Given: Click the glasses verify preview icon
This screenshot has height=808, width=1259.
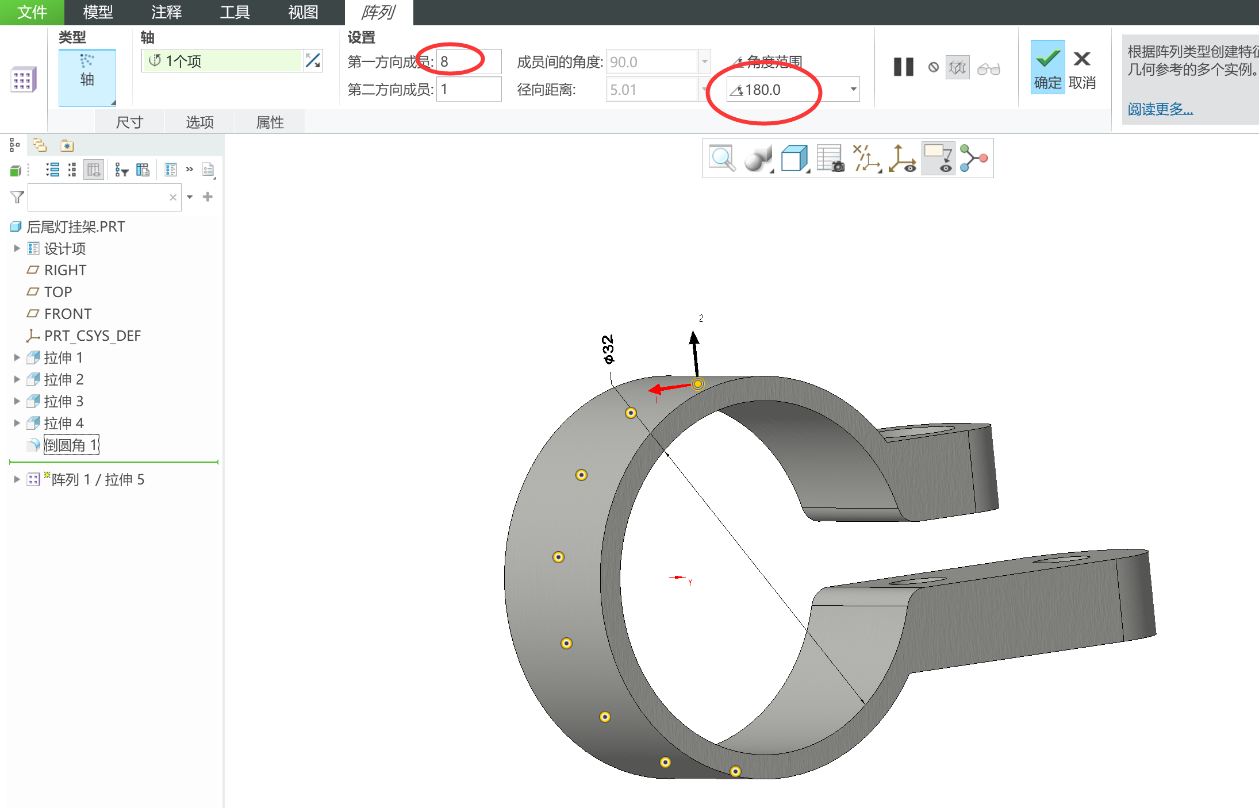Looking at the screenshot, I should point(988,68).
